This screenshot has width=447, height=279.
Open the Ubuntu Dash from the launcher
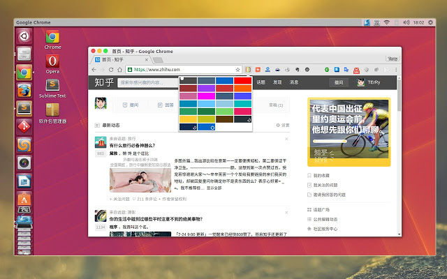pyautogui.click(x=24, y=36)
